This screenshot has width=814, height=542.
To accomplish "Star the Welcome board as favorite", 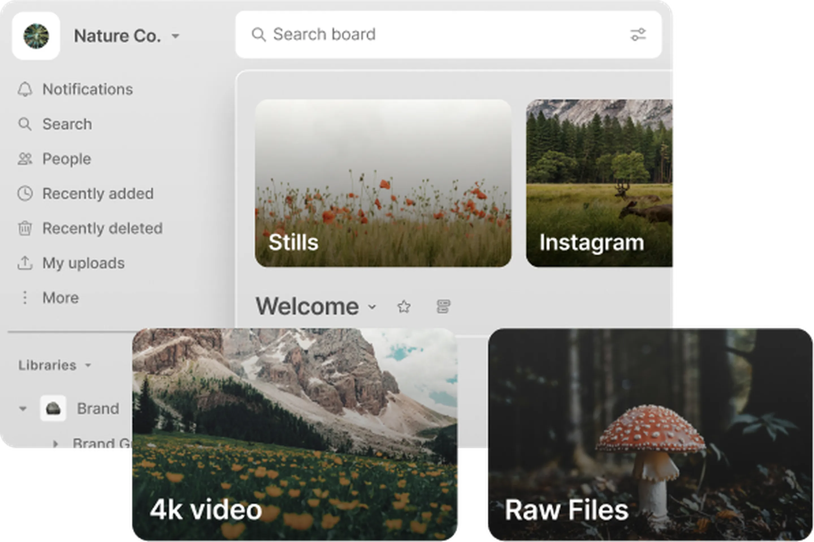I will pyautogui.click(x=404, y=307).
